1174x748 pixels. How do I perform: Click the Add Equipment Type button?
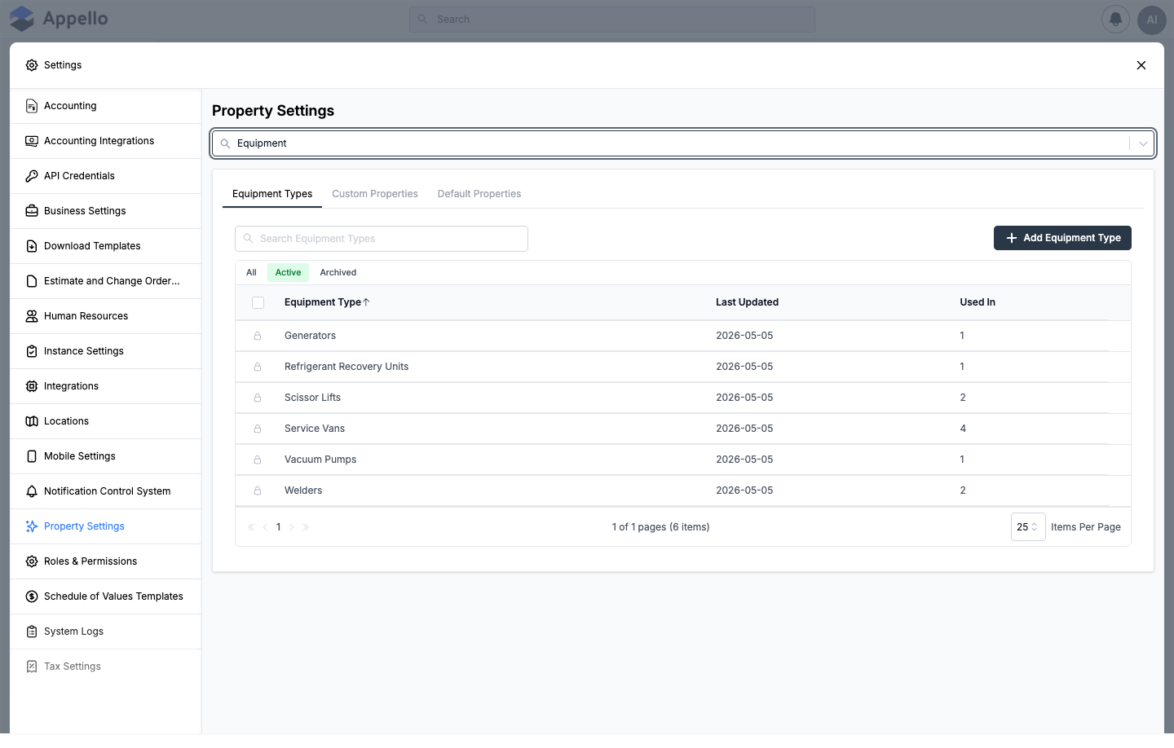(1062, 238)
